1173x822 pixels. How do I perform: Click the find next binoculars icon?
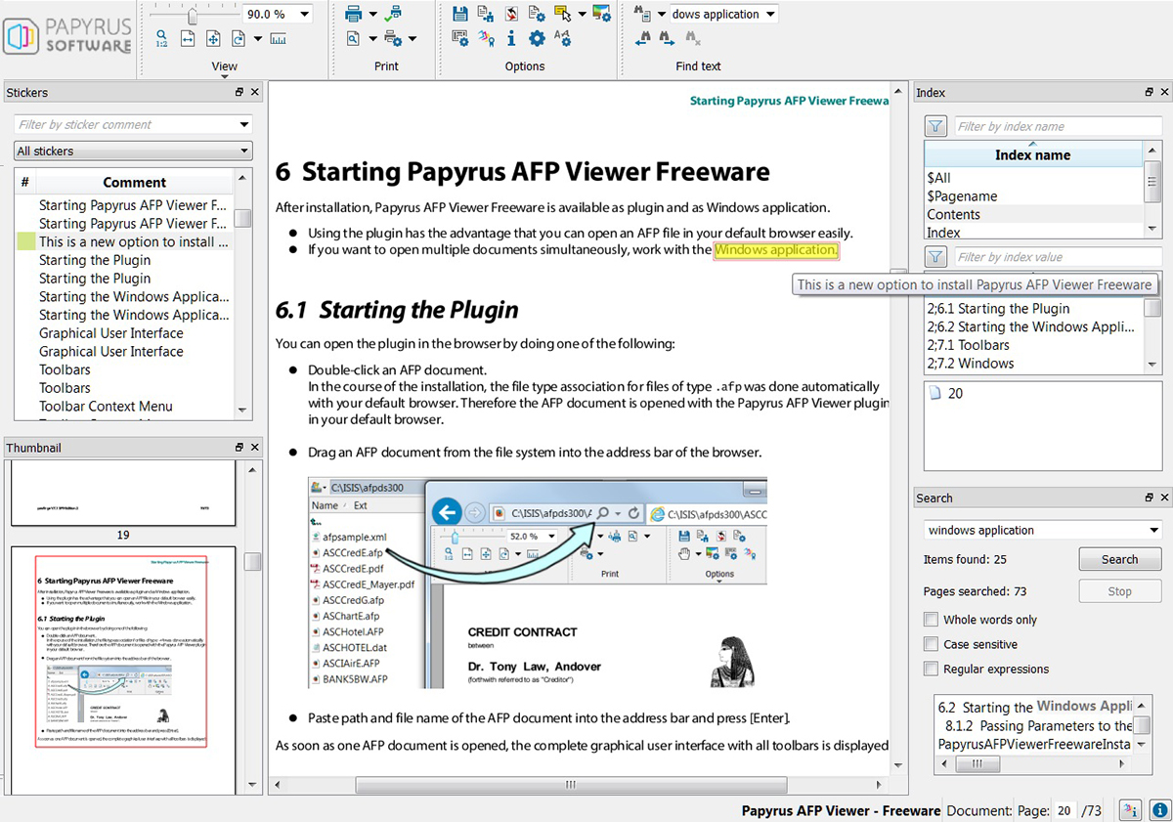click(x=668, y=39)
